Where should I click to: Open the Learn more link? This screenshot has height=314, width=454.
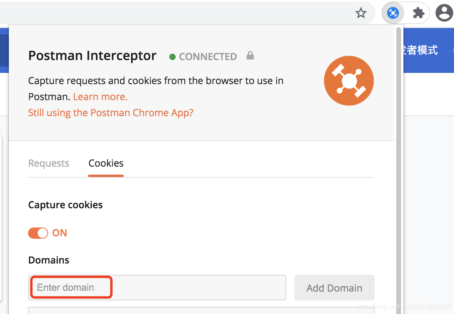tap(100, 97)
